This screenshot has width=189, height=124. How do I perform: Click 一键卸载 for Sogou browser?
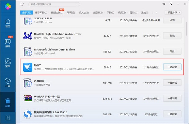point(172,114)
